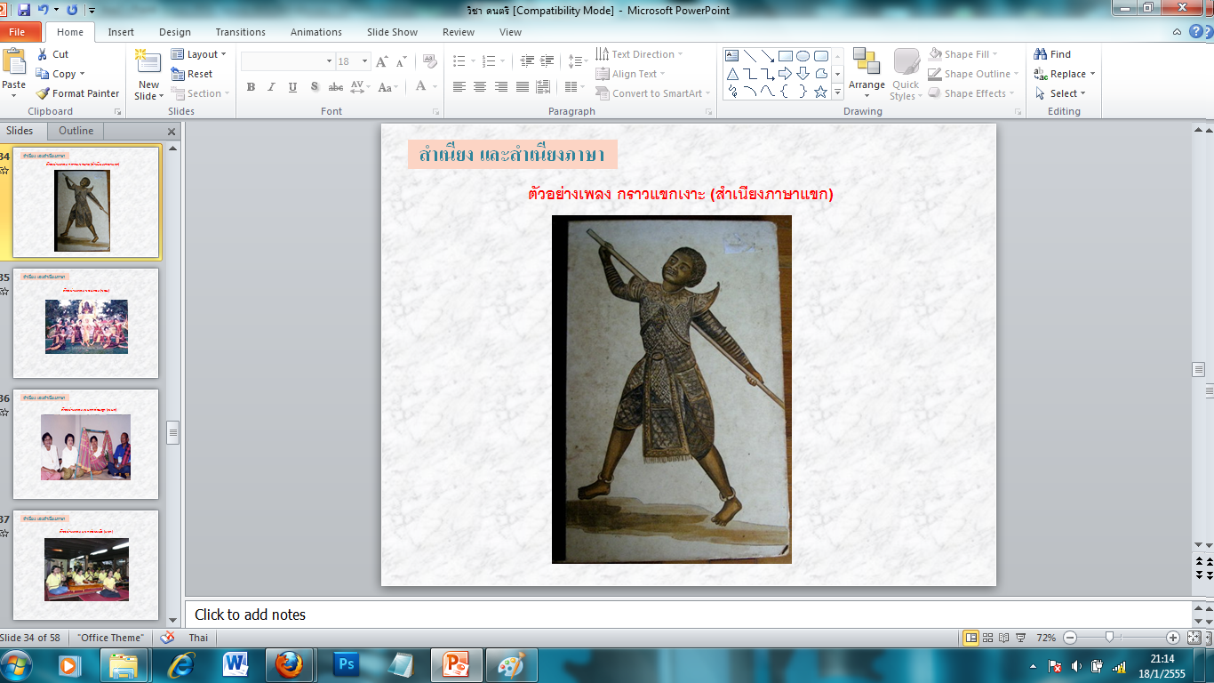The width and height of the screenshot is (1214, 683).
Task: Open the font size dropdown
Action: 364,61
